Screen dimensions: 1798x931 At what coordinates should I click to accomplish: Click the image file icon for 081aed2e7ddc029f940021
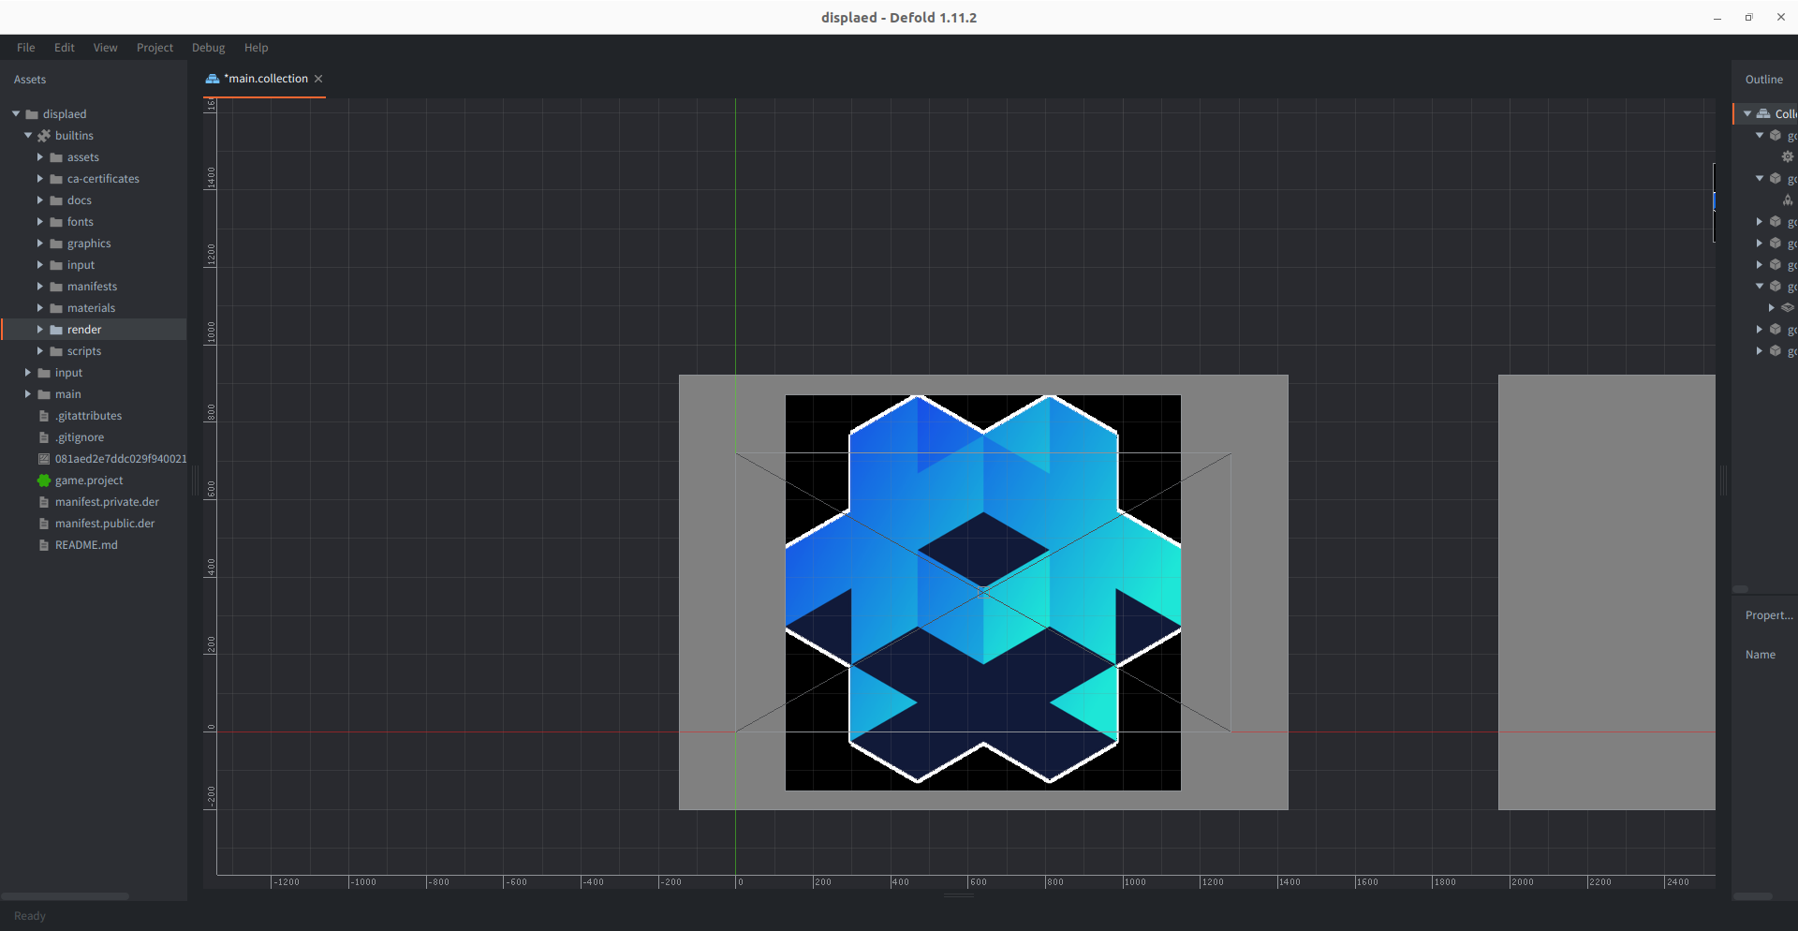tap(44, 459)
